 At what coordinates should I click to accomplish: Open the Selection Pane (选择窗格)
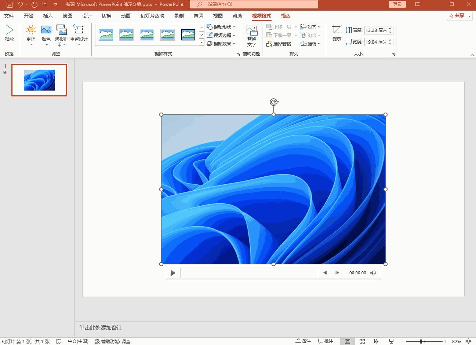click(279, 44)
